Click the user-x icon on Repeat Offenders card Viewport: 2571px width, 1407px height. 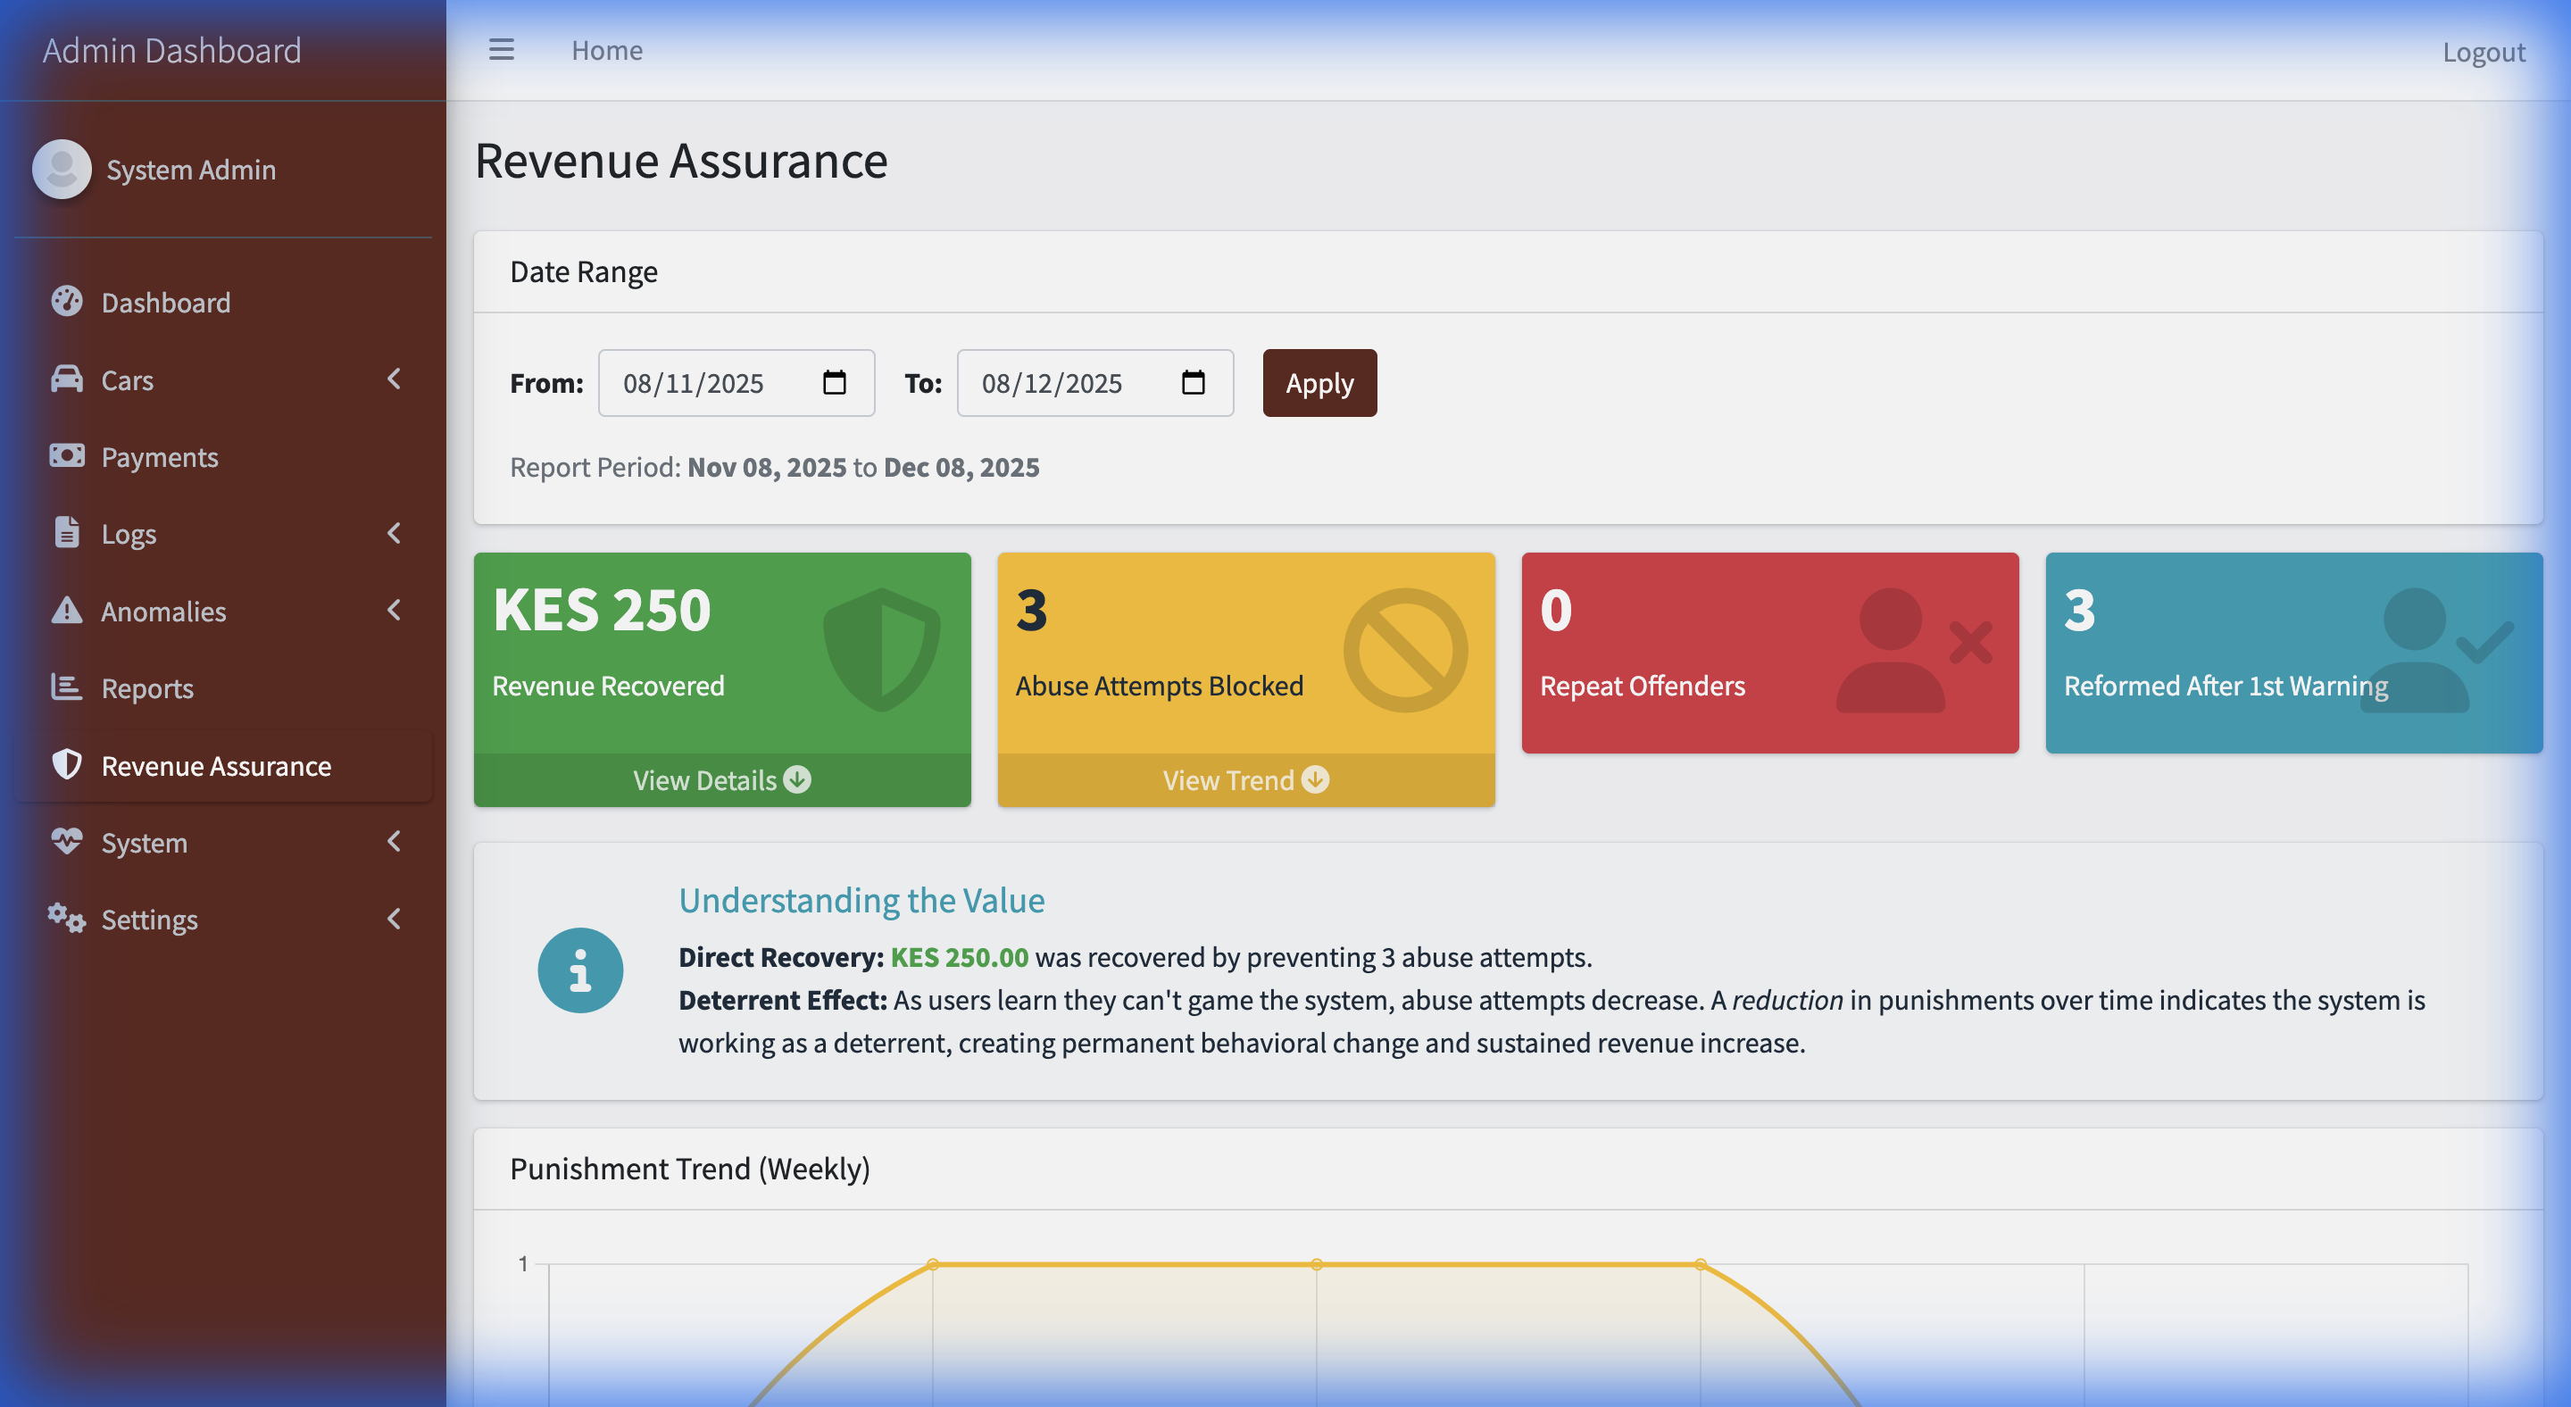pyautogui.click(x=1914, y=650)
